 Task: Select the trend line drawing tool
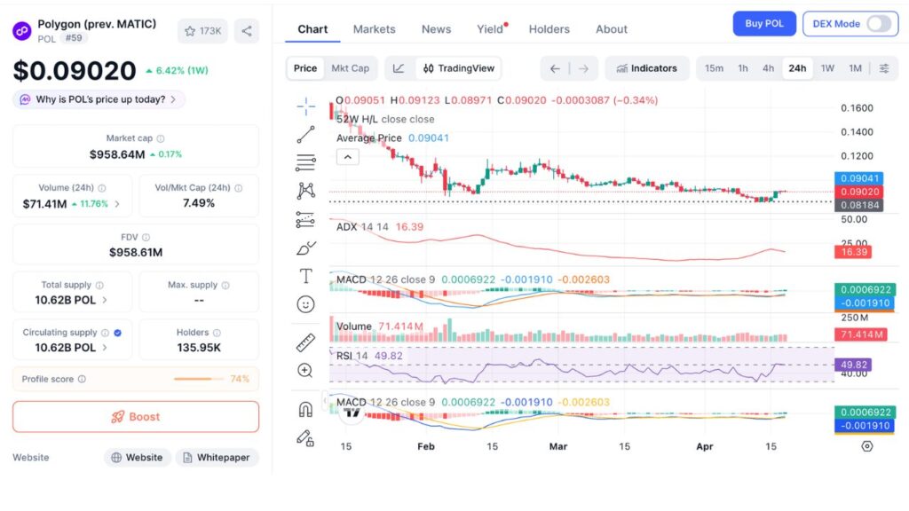[305, 134]
